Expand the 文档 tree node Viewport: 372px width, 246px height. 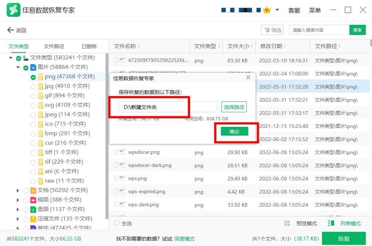pyautogui.click(x=18, y=190)
